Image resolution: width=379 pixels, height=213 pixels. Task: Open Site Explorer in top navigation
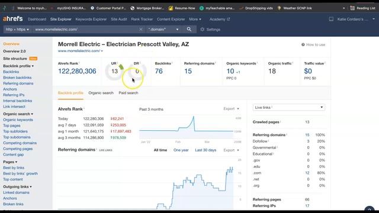(x=60, y=19)
